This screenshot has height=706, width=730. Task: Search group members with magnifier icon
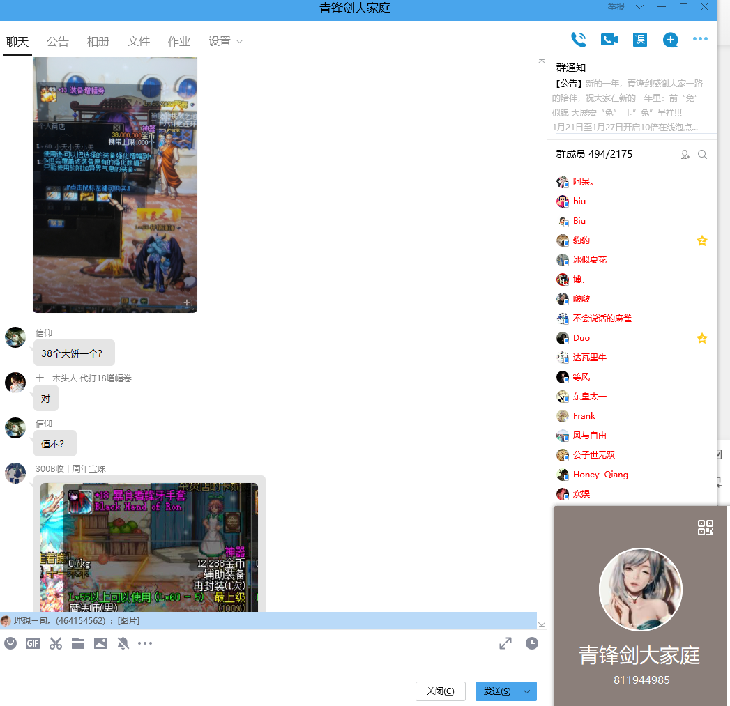pyautogui.click(x=702, y=155)
